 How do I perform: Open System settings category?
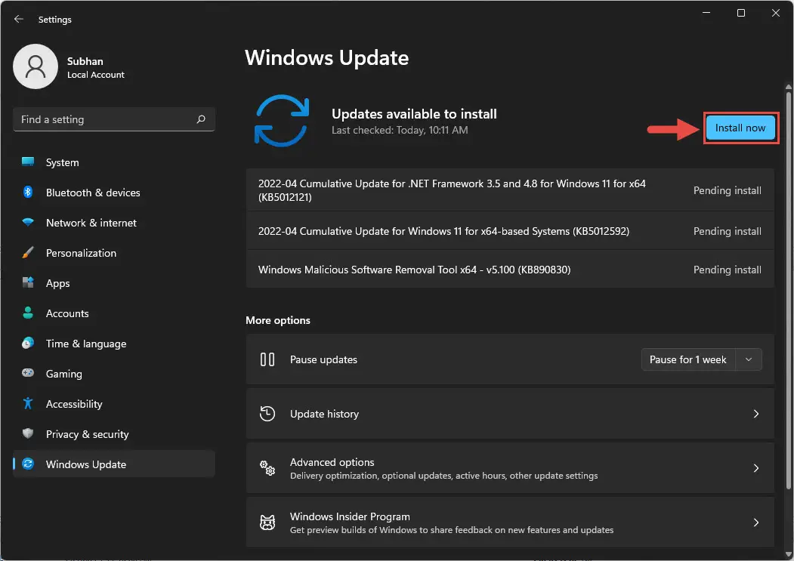coord(114,162)
